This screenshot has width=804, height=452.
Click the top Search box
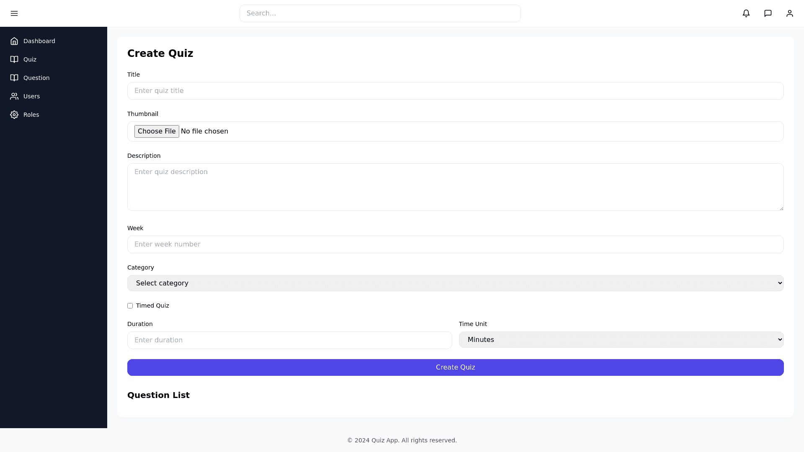pos(380,13)
